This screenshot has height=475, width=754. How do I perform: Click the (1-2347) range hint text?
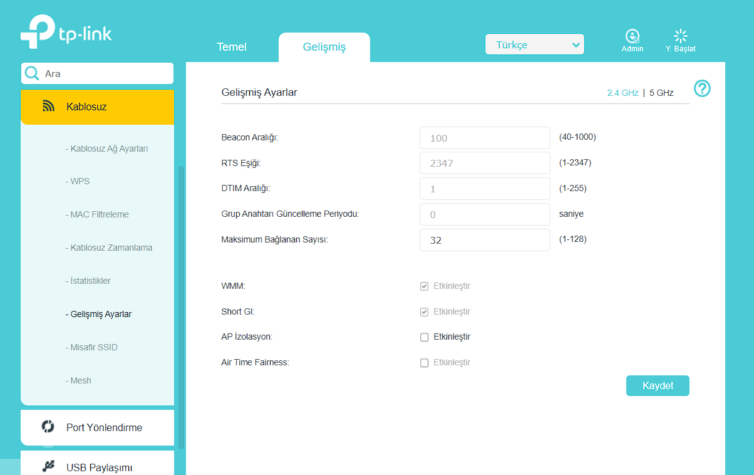click(575, 162)
